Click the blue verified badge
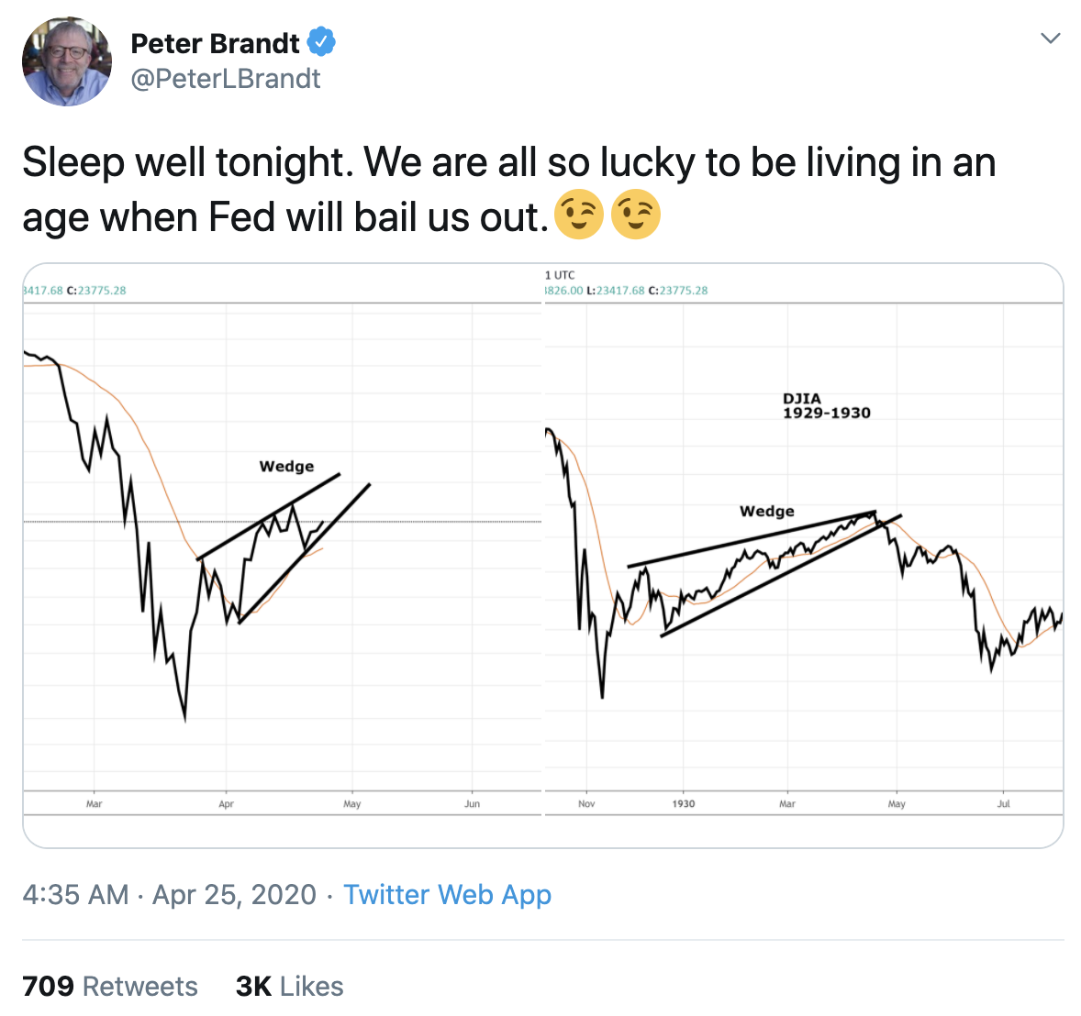 [320, 42]
